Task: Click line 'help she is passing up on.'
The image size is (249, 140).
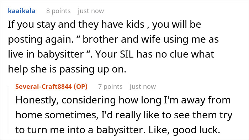Action: point(67,69)
